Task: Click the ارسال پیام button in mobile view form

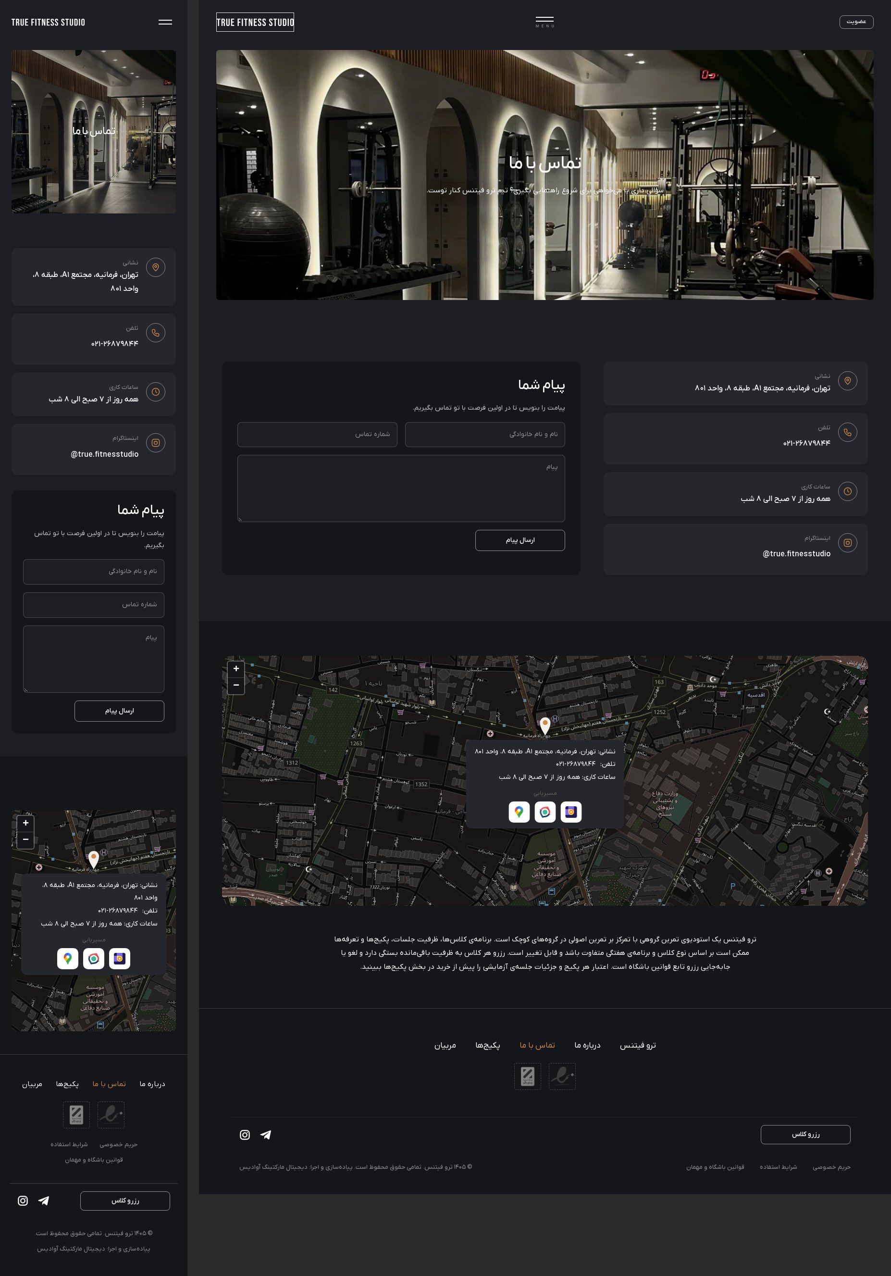Action: click(x=120, y=711)
